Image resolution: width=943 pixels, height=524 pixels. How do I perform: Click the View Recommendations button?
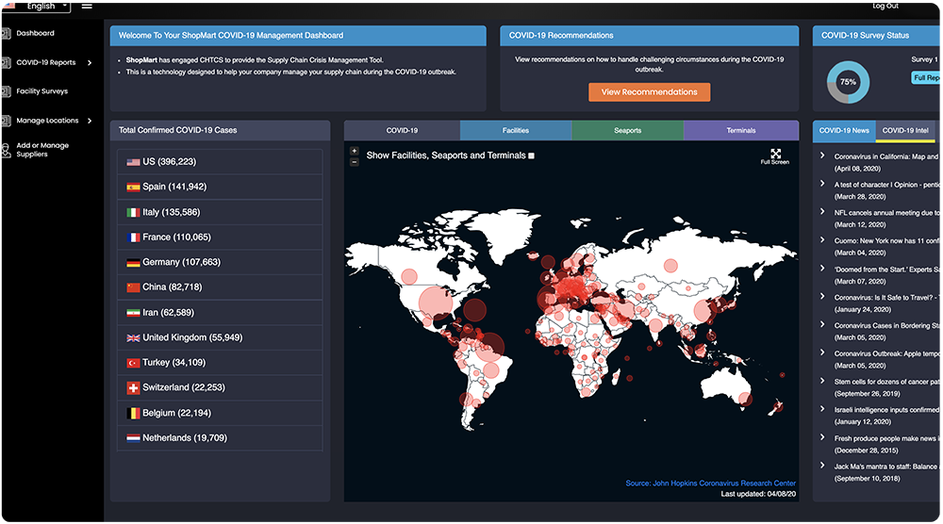coord(649,92)
